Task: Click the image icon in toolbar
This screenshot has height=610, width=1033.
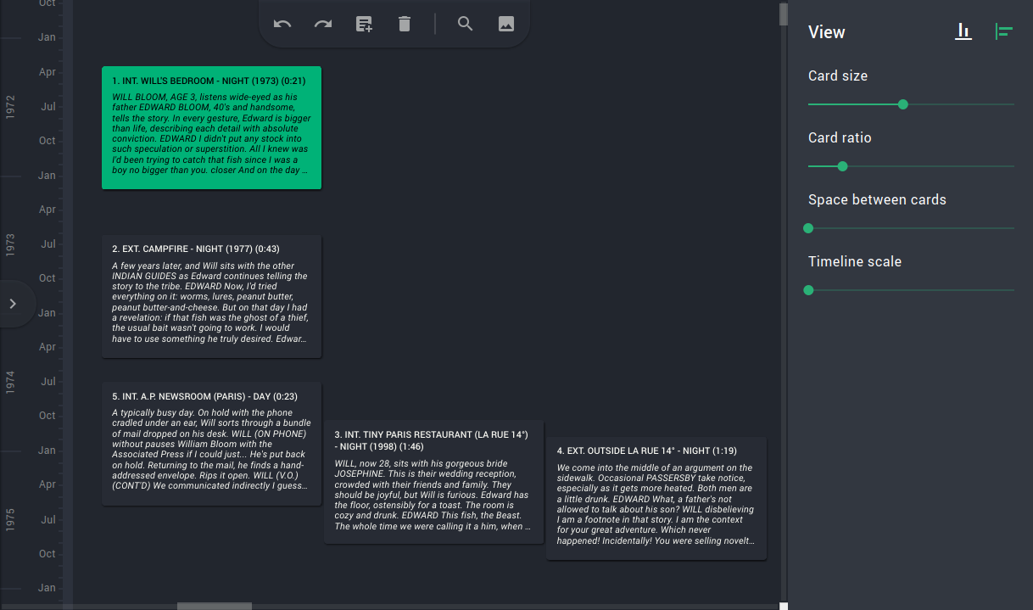Action: pos(506,24)
